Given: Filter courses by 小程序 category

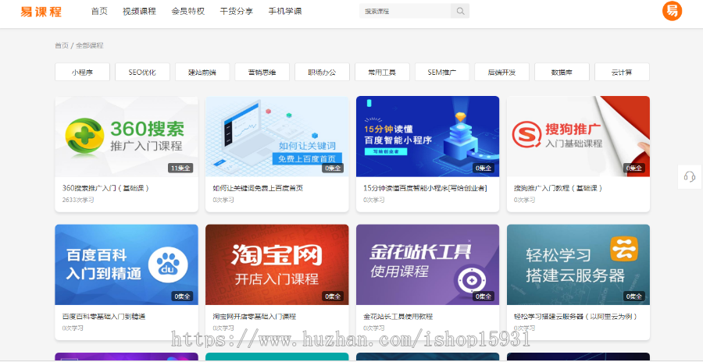Looking at the screenshot, I should 82,72.
